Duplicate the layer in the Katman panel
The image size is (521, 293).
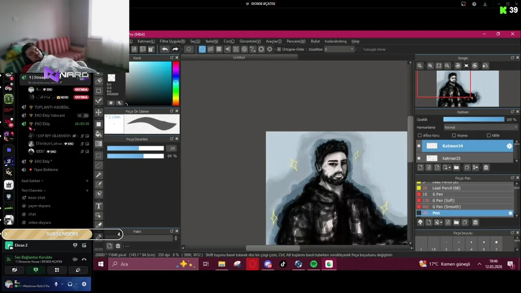467,167
